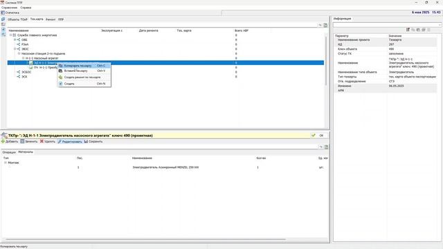443x249 pixels.
Task: Collapse 'Н-1-1 Насосный агрегат' node
Action: point(24,58)
